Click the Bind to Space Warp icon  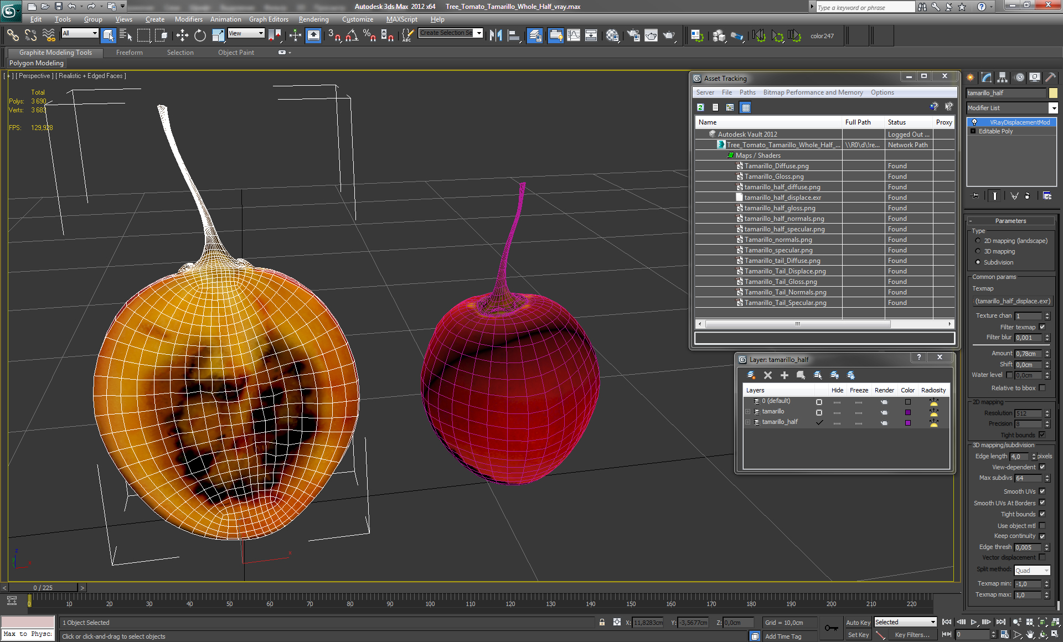pyautogui.click(x=49, y=35)
